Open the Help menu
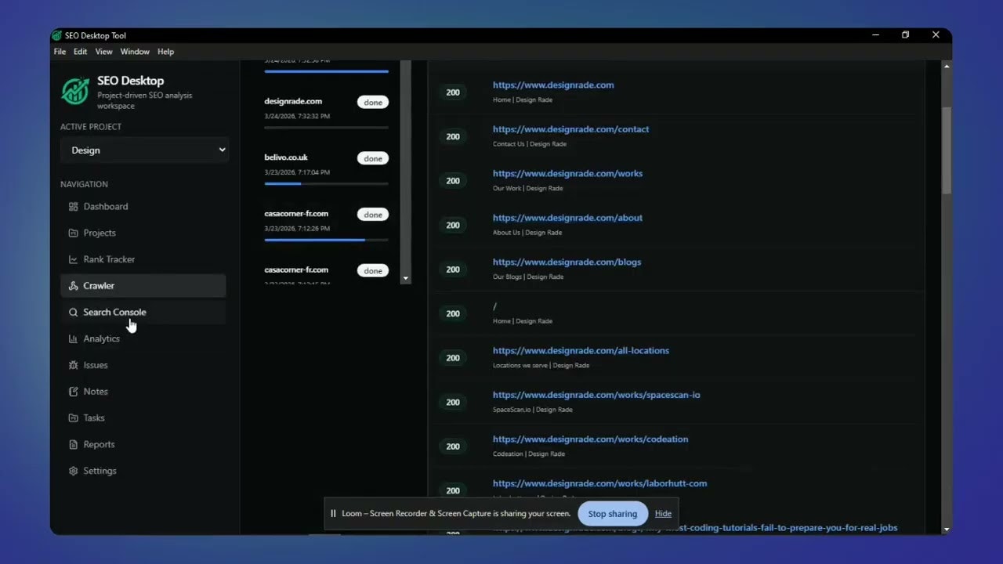The width and height of the screenshot is (1003, 564). 165,52
